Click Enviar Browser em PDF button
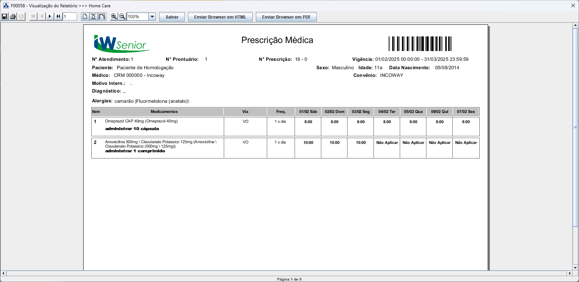Screen dimensions: 579x282 [286, 17]
